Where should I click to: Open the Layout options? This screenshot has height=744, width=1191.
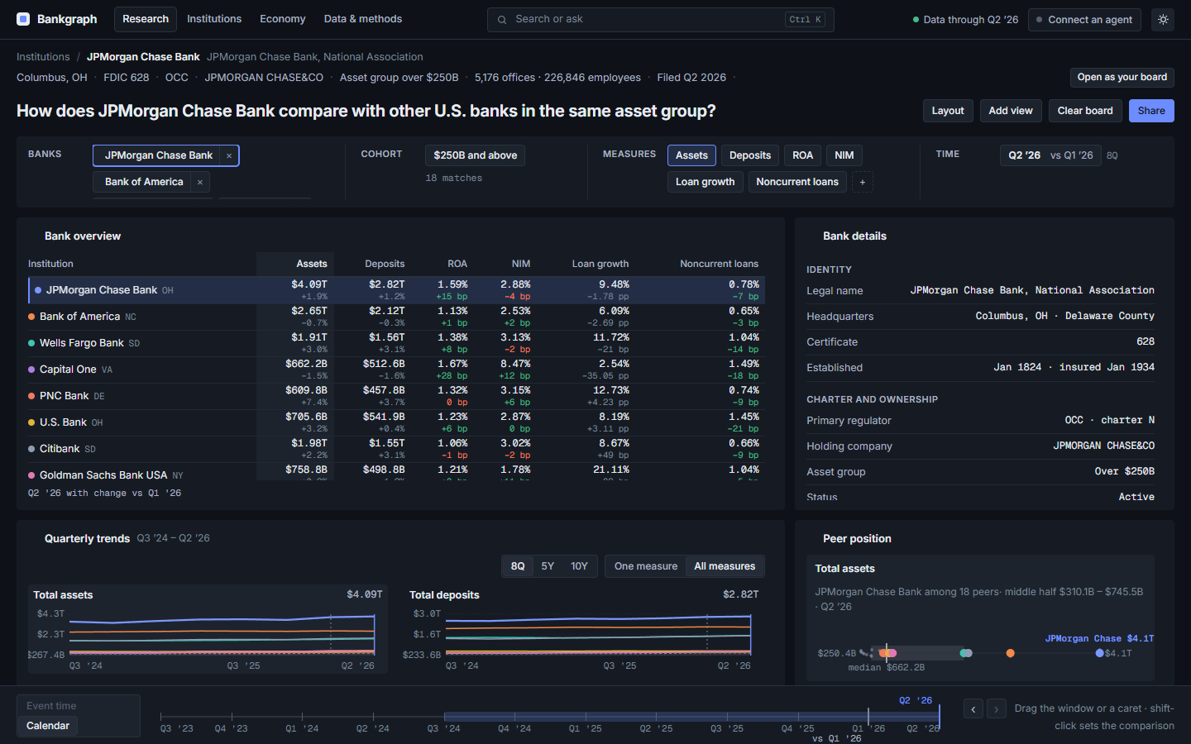click(x=948, y=111)
